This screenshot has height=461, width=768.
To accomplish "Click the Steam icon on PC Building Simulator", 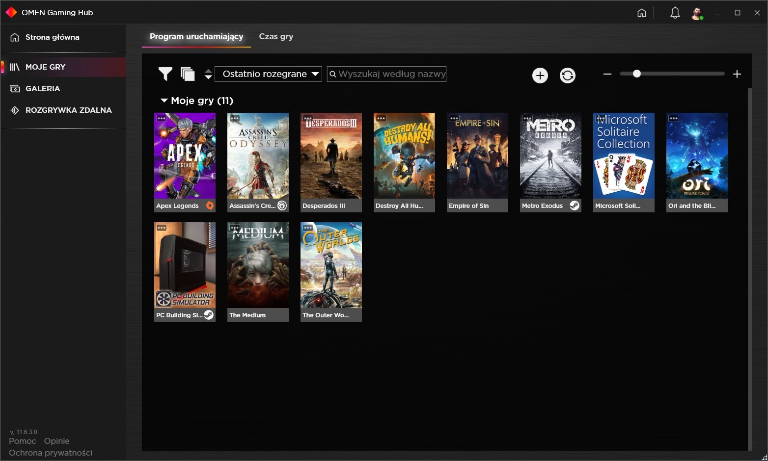I will (209, 315).
